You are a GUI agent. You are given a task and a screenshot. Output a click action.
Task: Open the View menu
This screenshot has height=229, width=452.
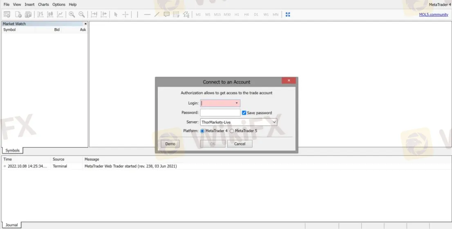click(x=17, y=4)
